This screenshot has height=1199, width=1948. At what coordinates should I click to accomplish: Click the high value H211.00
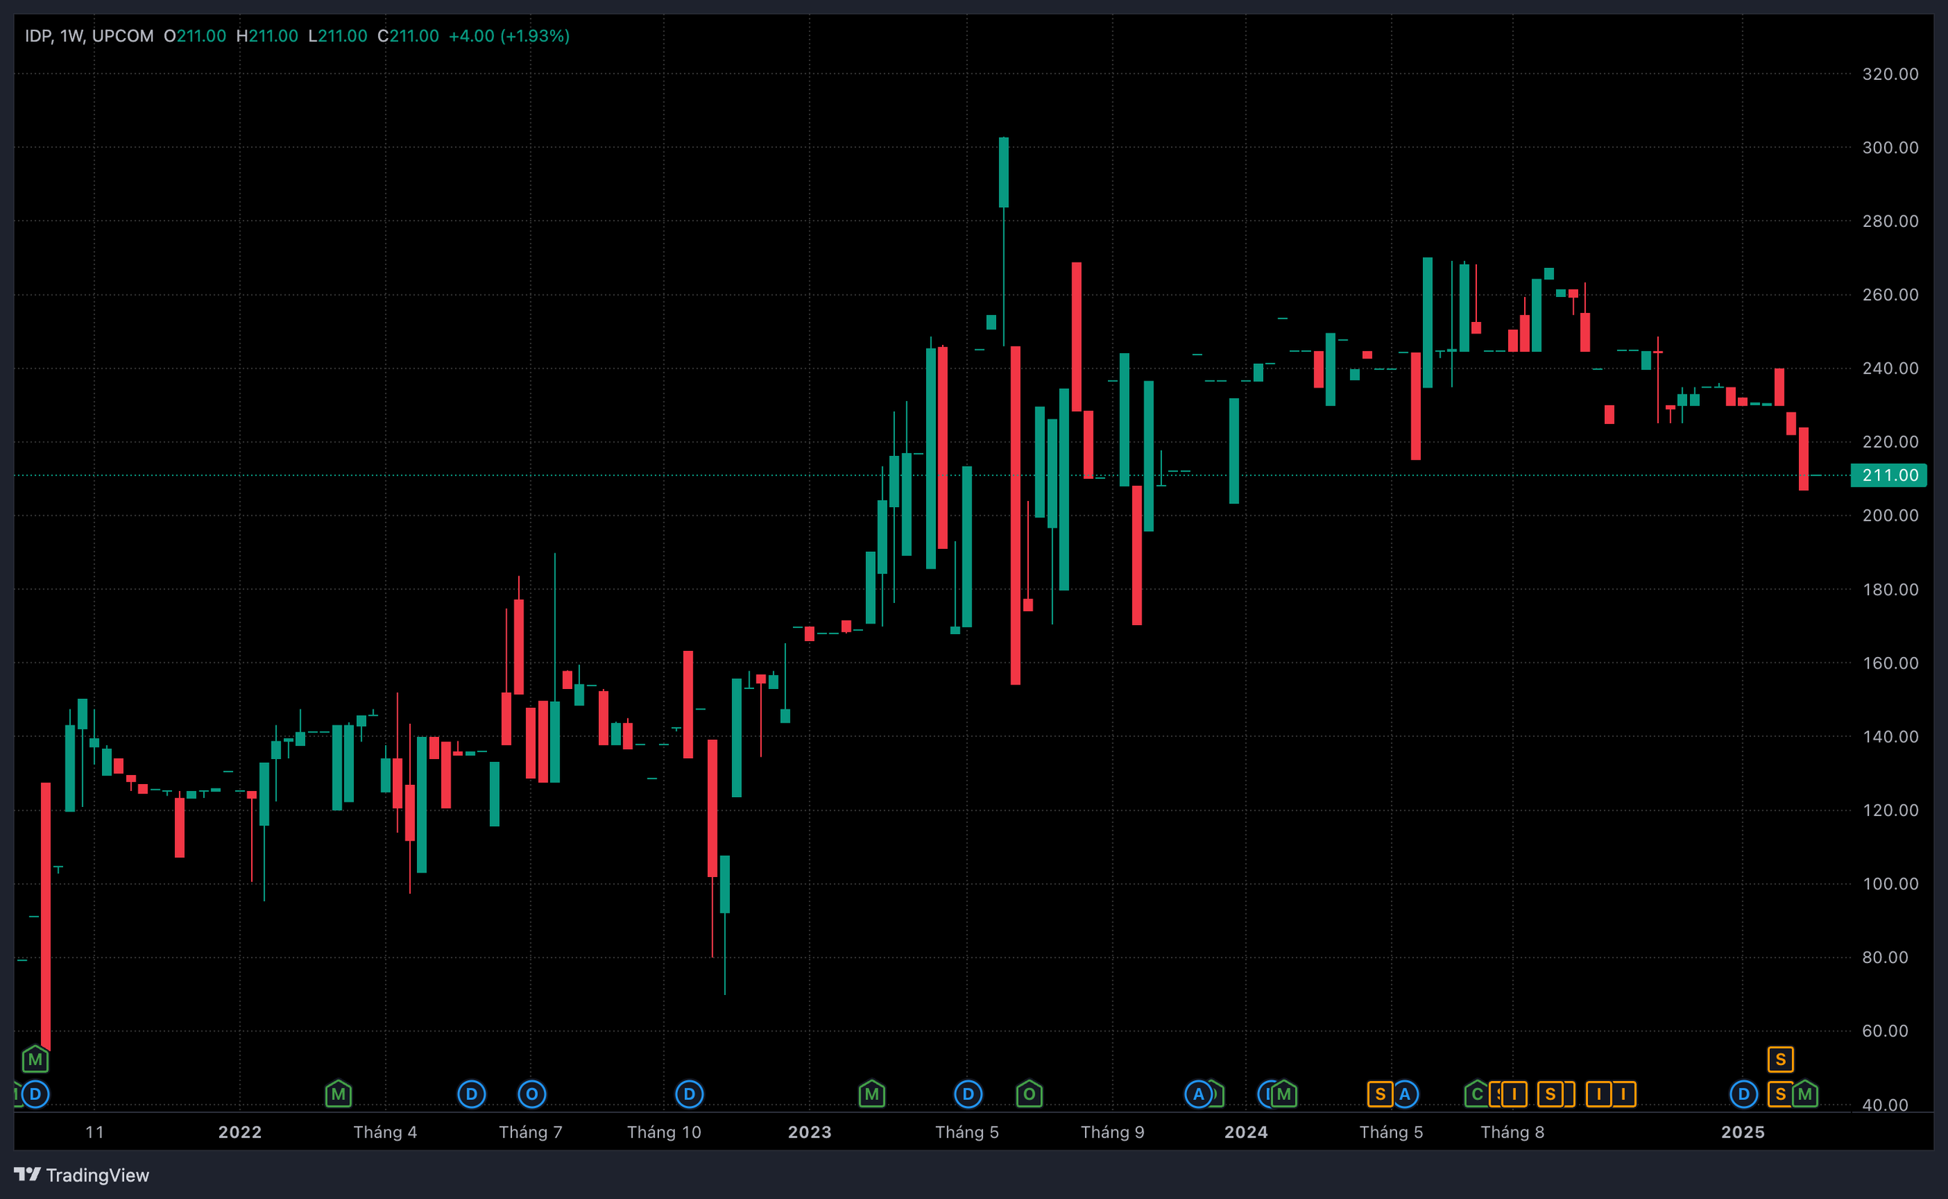tap(267, 36)
